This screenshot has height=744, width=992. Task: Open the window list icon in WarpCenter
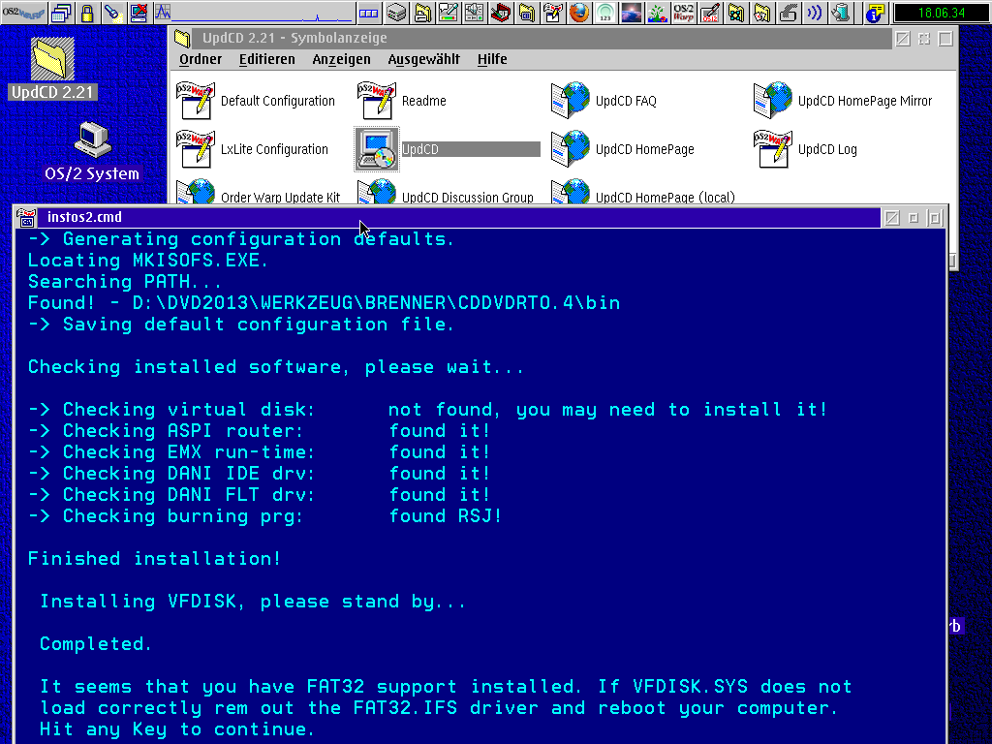tap(61, 12)
